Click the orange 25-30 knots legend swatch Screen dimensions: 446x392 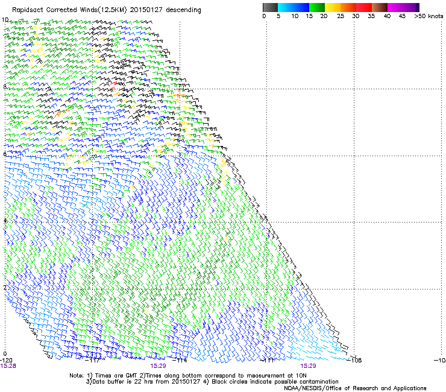tap(348, 7)
